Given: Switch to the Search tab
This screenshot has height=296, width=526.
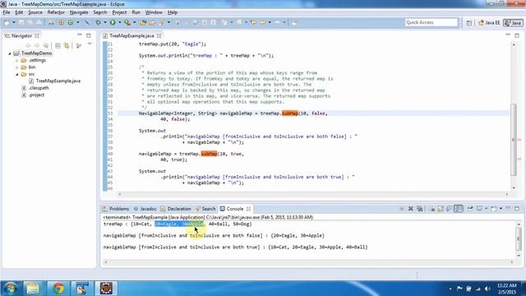Looking at the screenshot, I should click(x=205, y=209).
